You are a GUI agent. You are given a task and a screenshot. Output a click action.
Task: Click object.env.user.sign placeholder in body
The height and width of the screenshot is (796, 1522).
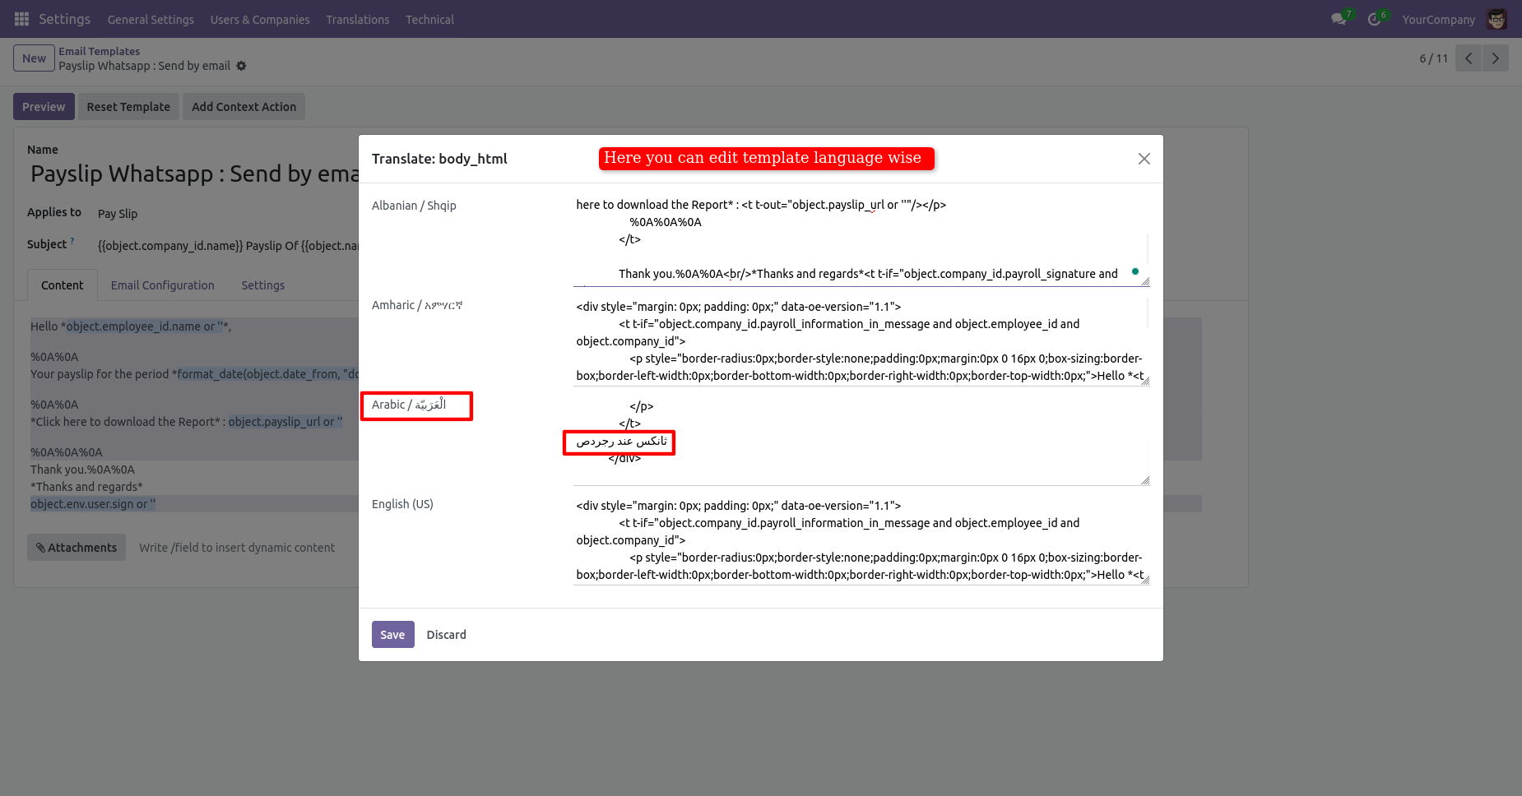pyautogui.click(x=93, y=504)
